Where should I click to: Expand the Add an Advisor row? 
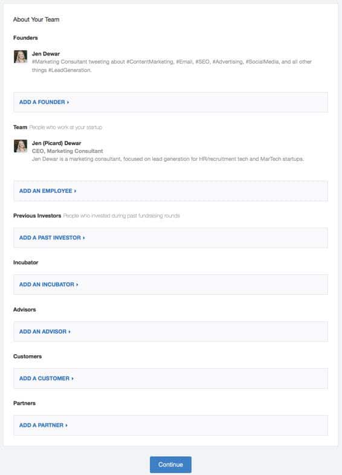click(170, 332)
